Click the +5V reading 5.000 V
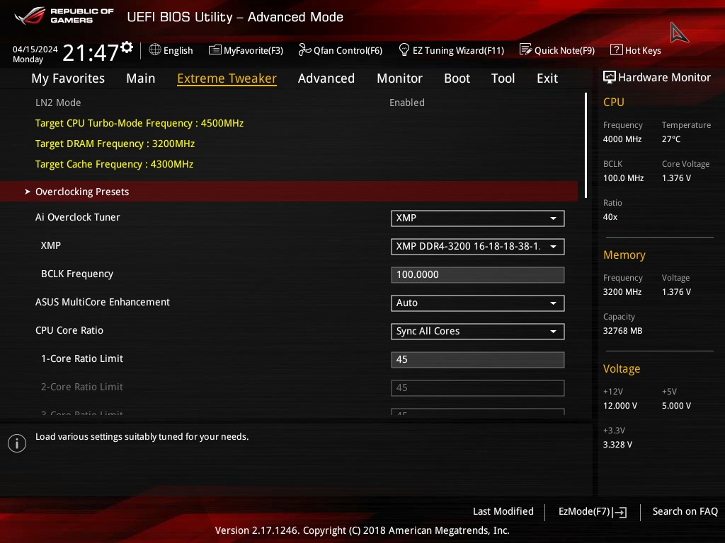This screenshot has height=543, width=725. [676, 405]
